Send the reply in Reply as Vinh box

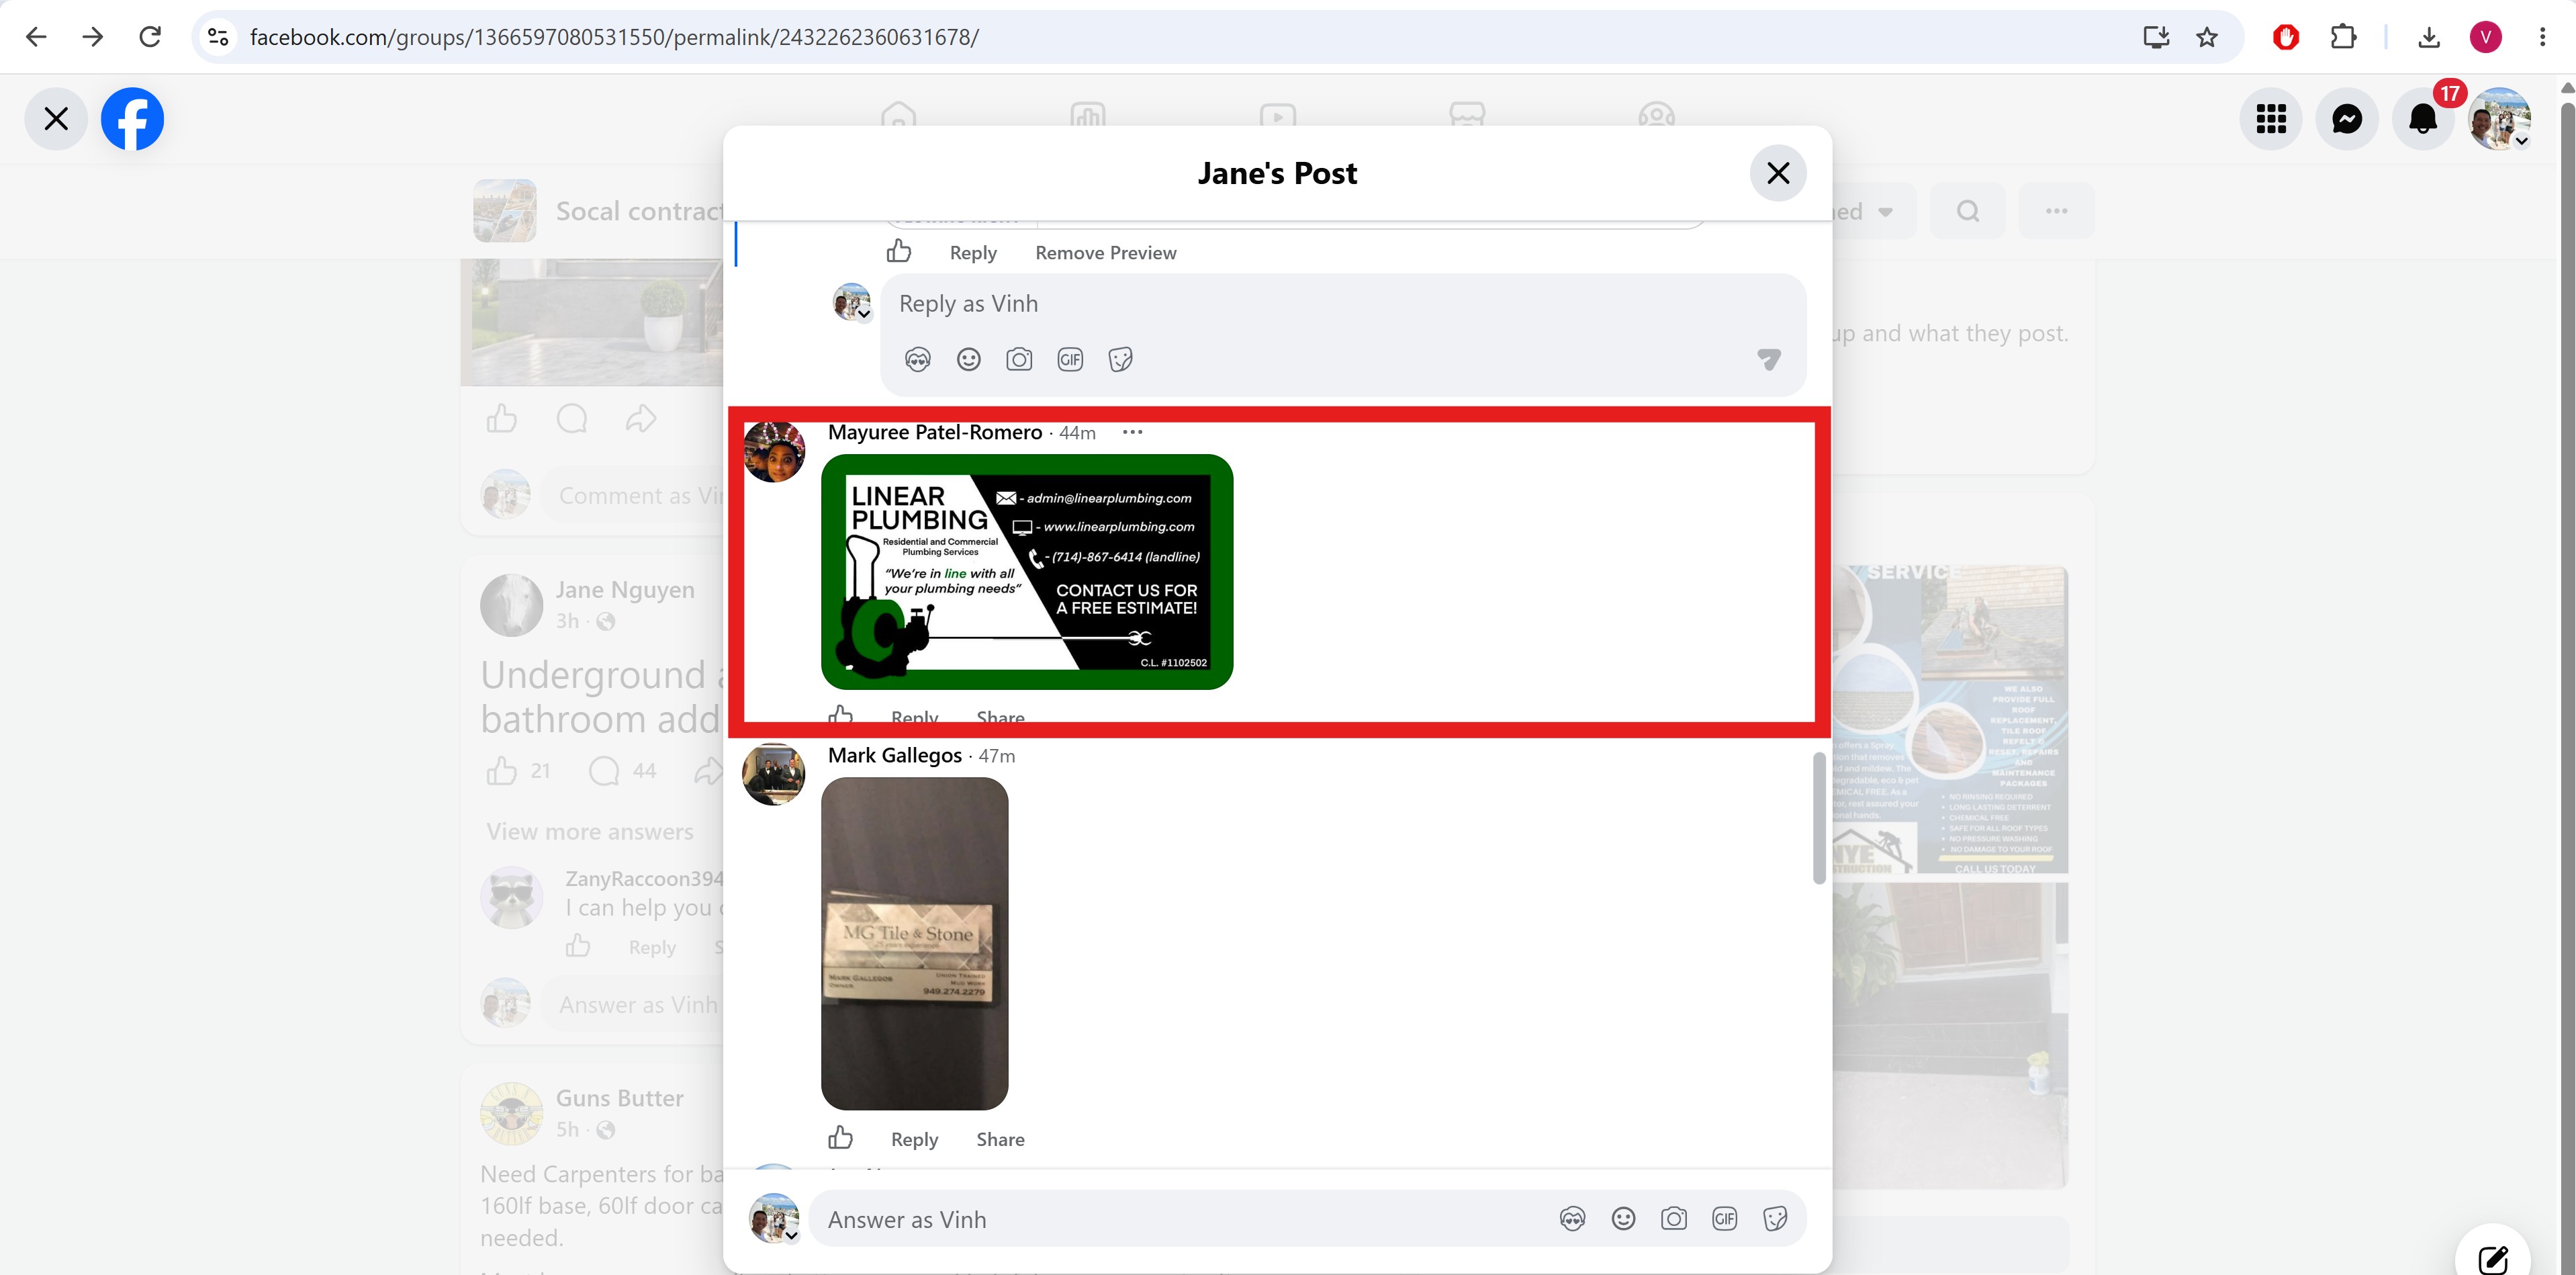pos(1768,360)
